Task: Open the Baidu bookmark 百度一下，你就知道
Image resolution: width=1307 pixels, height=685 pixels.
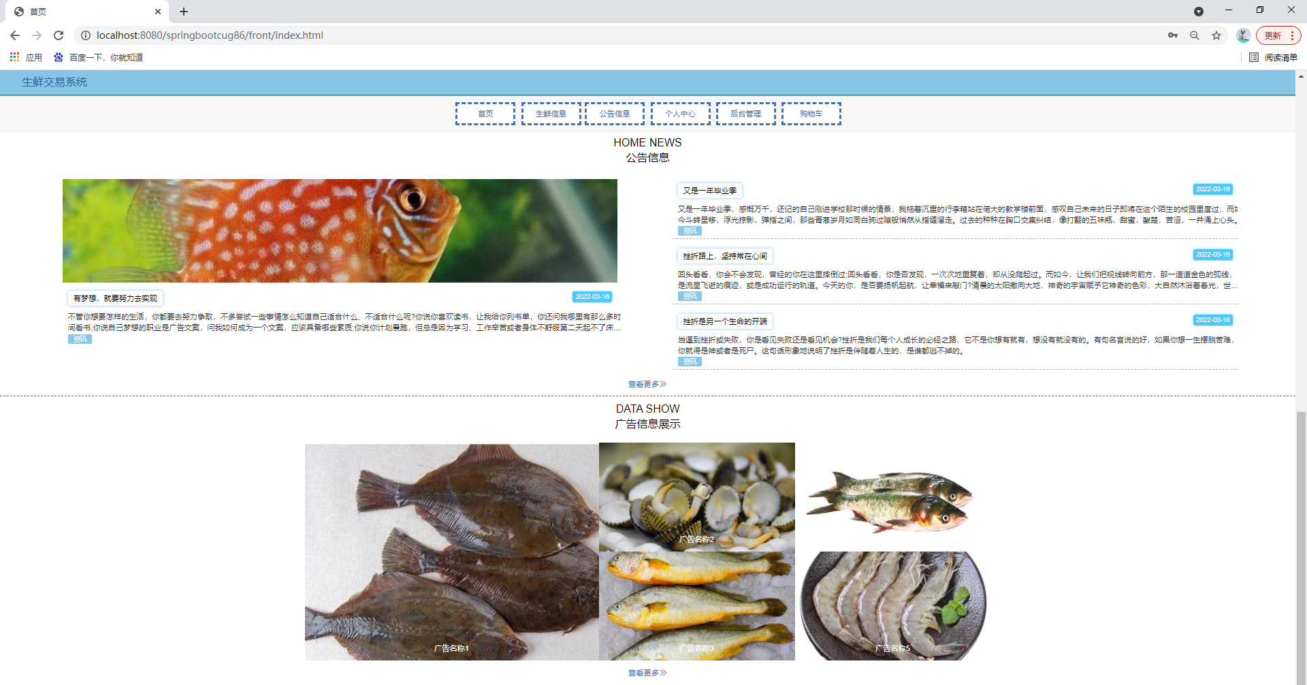Action: (x=99, y=57)
